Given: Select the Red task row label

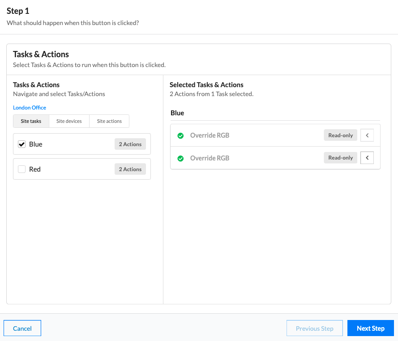Looking at the screenshot, I should 35,169.
